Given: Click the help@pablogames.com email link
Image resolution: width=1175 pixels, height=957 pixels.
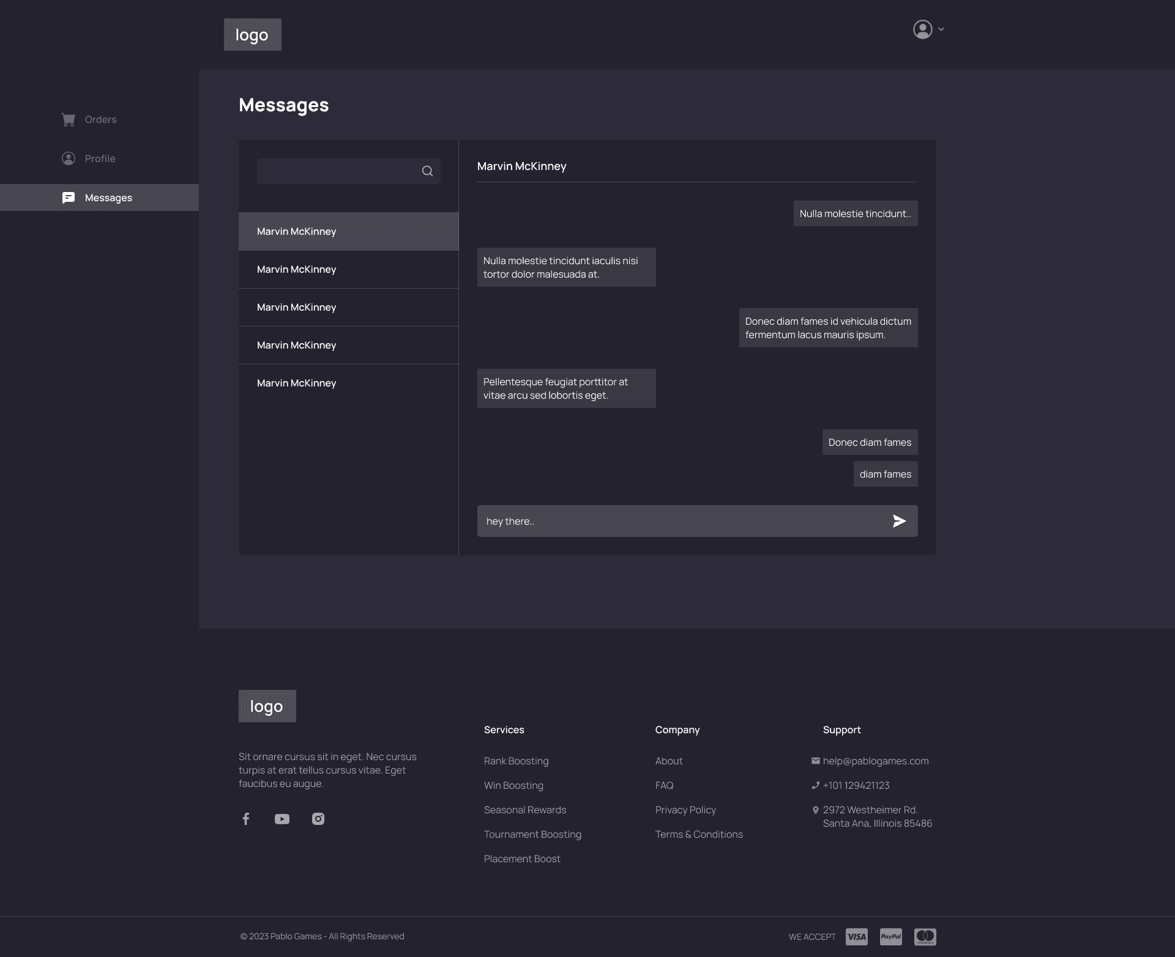Looking at the screenshot, I should (x=875, y=761).
